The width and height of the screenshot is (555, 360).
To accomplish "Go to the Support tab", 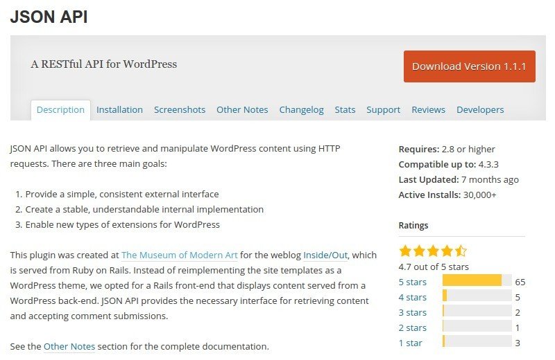I will (384, 110).
